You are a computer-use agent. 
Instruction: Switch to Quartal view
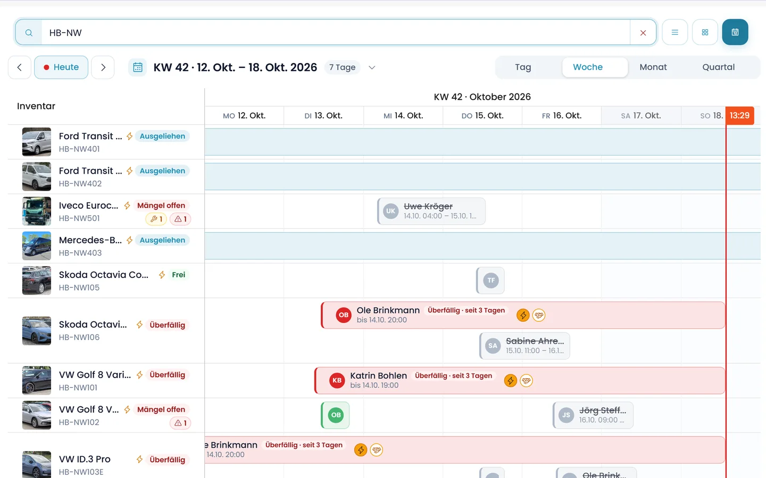719,67
